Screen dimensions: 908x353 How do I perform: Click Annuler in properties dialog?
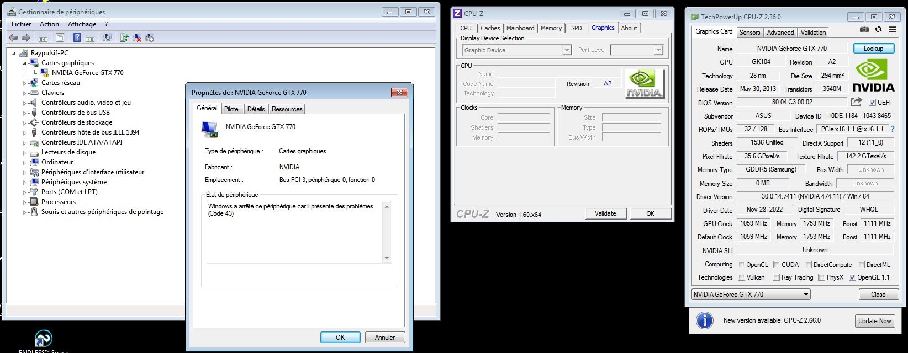point(385,338)
